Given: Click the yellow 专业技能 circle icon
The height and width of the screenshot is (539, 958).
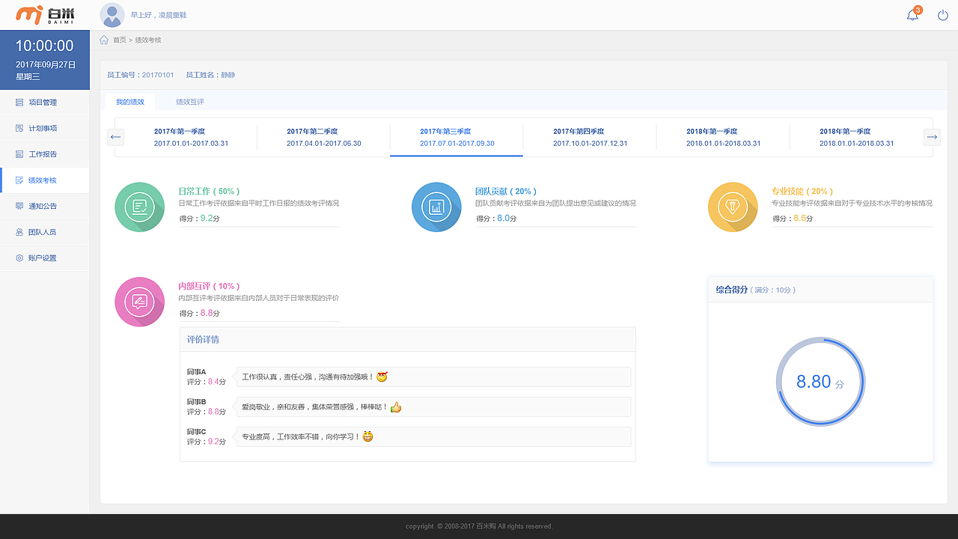Looking at the screenshot, I should (733, 207).
